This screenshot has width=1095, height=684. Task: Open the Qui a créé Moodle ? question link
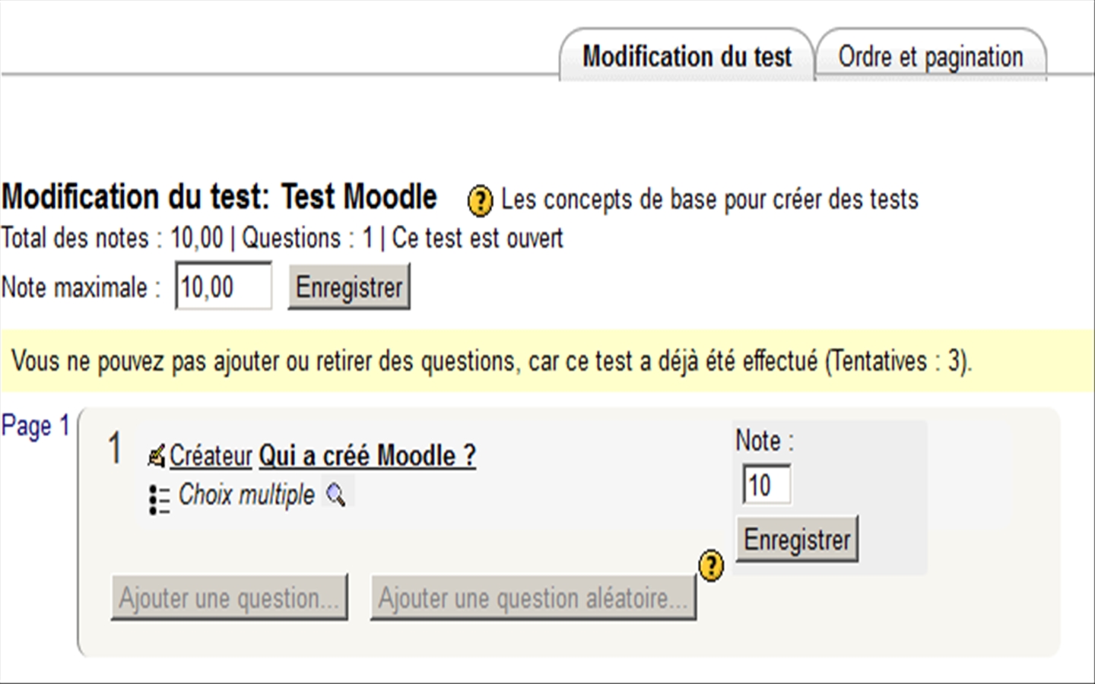point(367,456)
